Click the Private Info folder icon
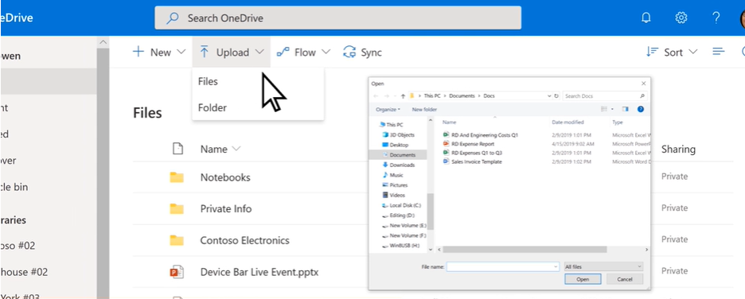This screenshot has width=745, height=299. coord(177,209)
